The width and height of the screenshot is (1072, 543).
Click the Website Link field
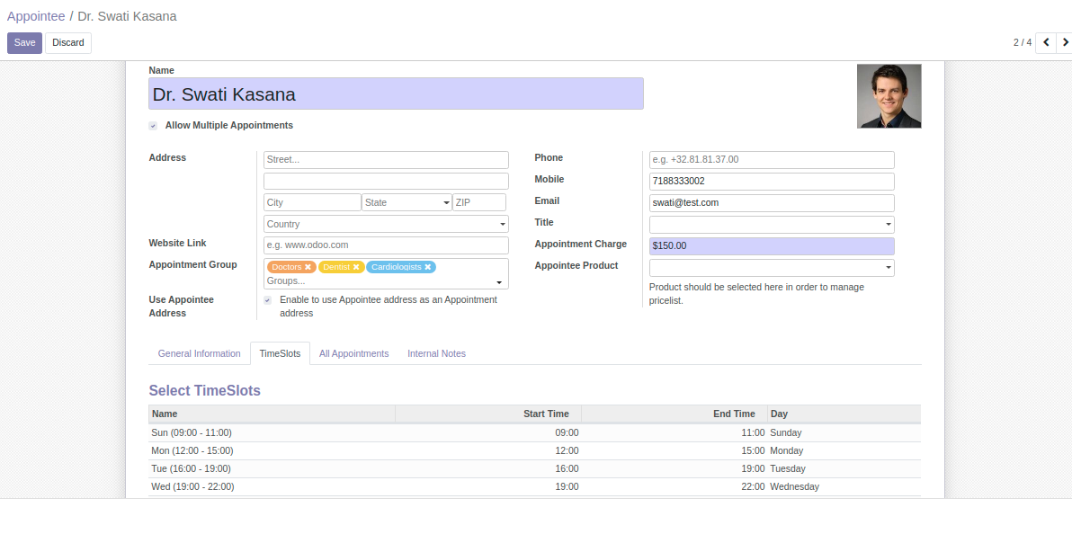tap(386, 245)
